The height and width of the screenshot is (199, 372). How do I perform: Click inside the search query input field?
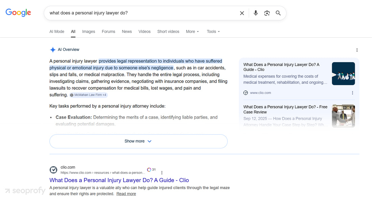pyautogui.click(x=142, y=13)
